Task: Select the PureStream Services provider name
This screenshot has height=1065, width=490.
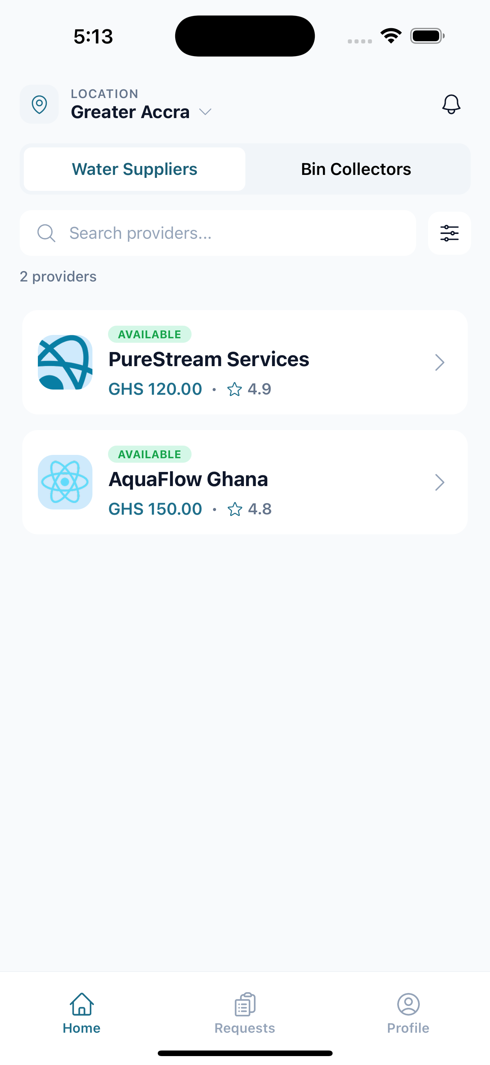Action: pos(209,359)
